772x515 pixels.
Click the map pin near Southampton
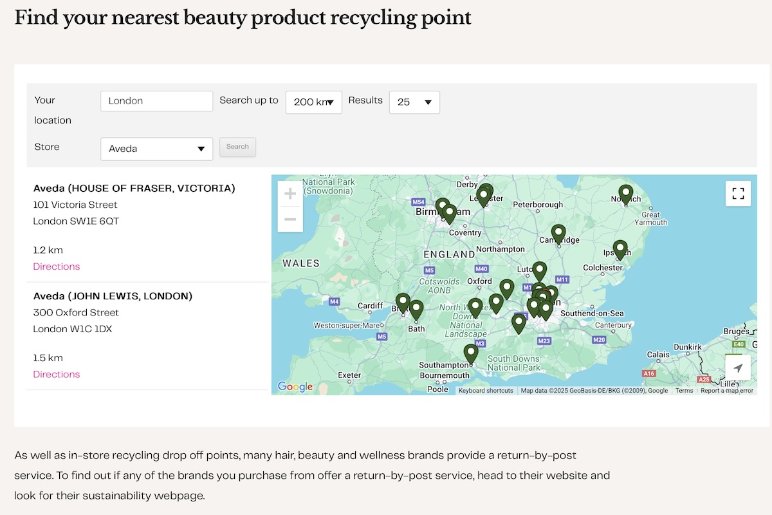(x=471, y=353)
